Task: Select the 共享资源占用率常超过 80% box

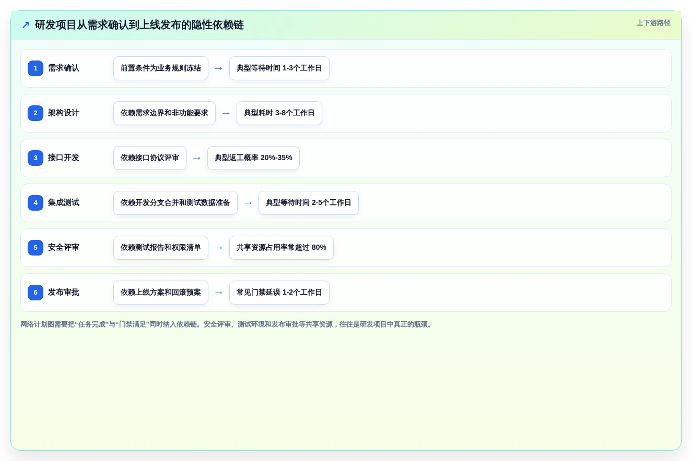Action: coord(282,248)
